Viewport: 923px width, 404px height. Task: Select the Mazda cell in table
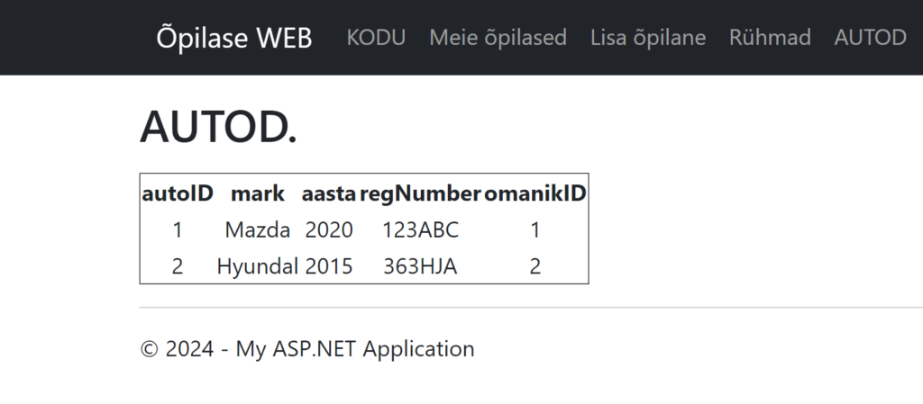click(258, 230)
